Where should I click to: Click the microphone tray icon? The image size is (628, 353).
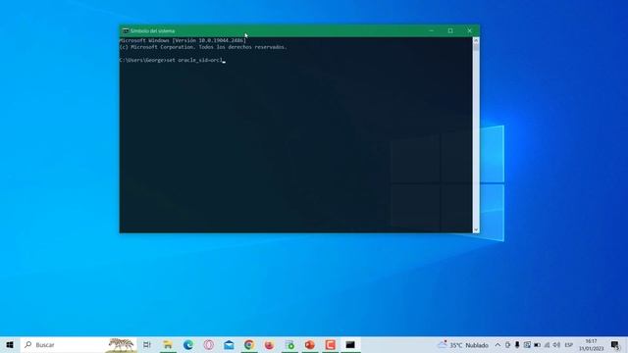517,344
